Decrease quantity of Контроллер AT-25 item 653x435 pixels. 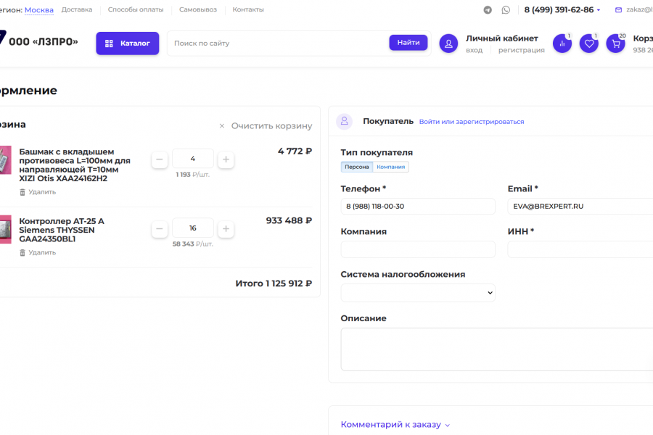click(160, 229)
